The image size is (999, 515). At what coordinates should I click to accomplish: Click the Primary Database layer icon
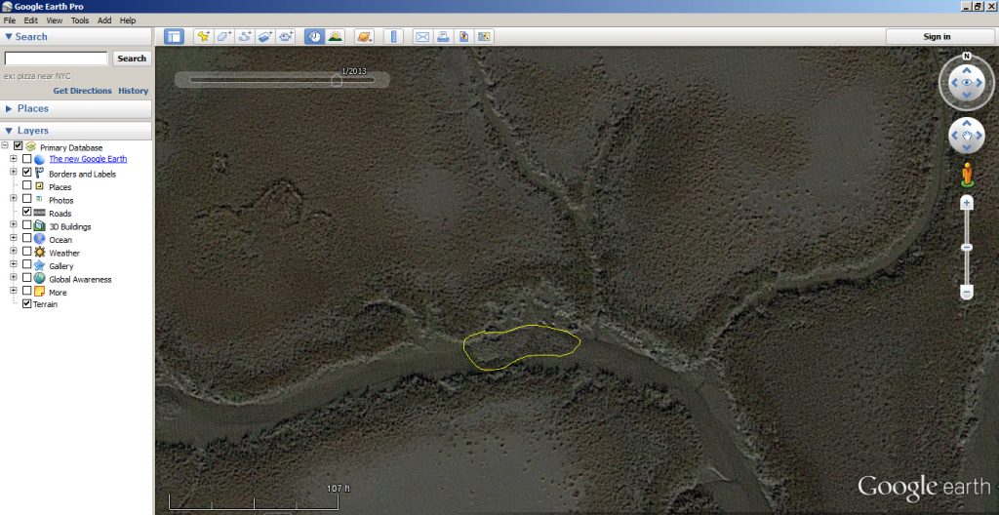pos(30,146)
